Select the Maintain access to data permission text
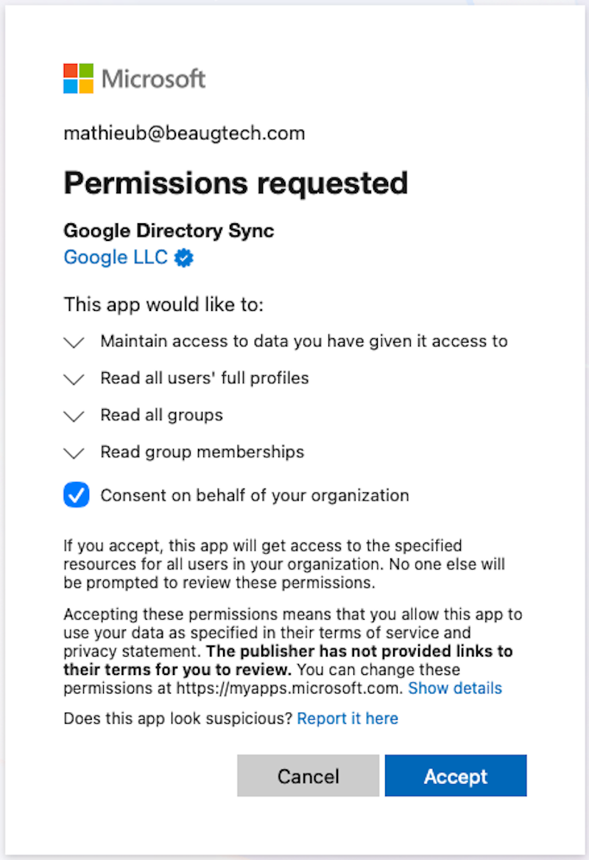Viewport: 589px width, 860px height. click(304, 341)
